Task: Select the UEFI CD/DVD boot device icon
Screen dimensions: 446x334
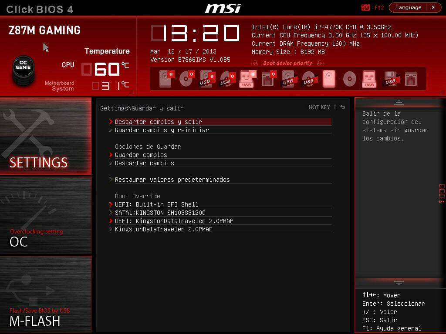Action: (x=186, y=79)
